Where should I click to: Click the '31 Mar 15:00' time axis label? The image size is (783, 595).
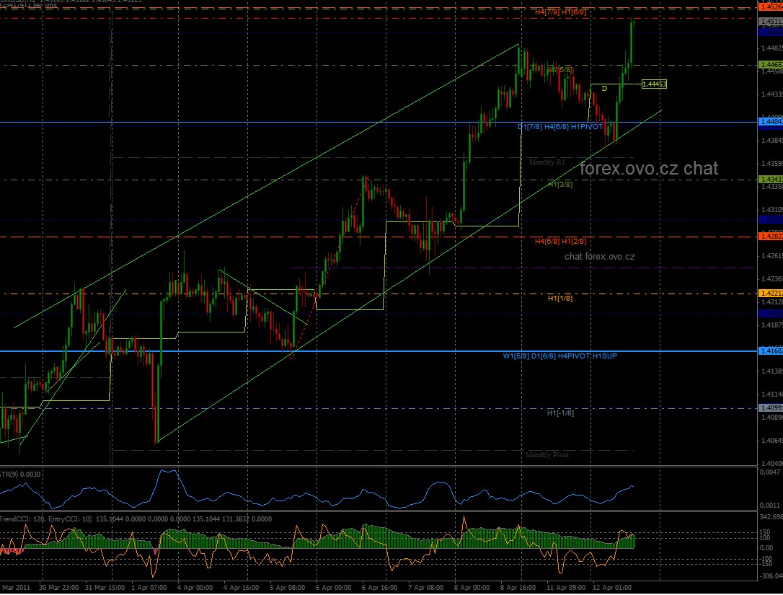coord(105,588)
